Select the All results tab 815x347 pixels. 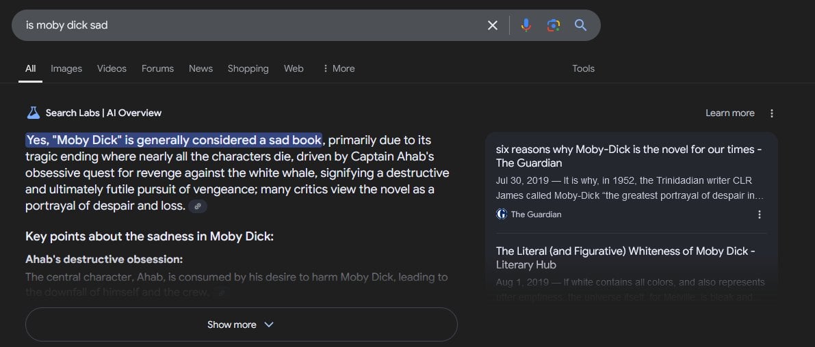pyautogui.click(x=31, y=68)
